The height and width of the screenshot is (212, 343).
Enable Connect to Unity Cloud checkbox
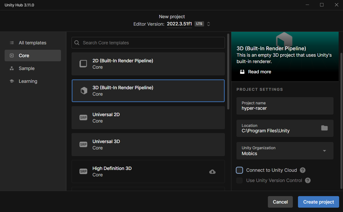(x=240, y=170)
